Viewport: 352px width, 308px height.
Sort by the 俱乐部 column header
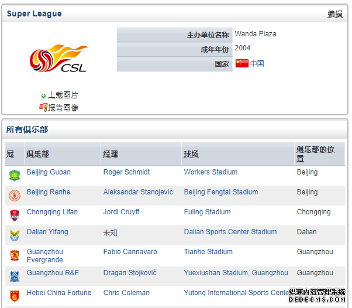pyautogui.click(x=37, y=154)
